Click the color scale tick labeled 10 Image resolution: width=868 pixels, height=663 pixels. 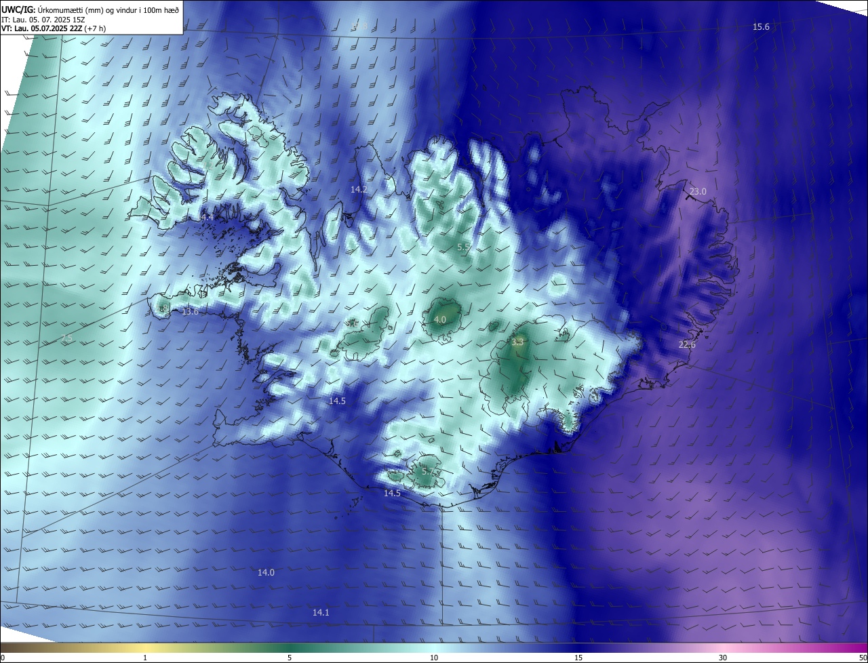(x=434, y=658)
